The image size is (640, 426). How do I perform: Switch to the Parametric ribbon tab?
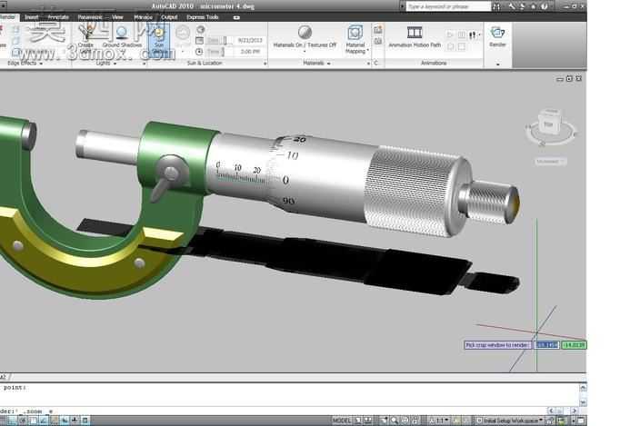point(90,17)
